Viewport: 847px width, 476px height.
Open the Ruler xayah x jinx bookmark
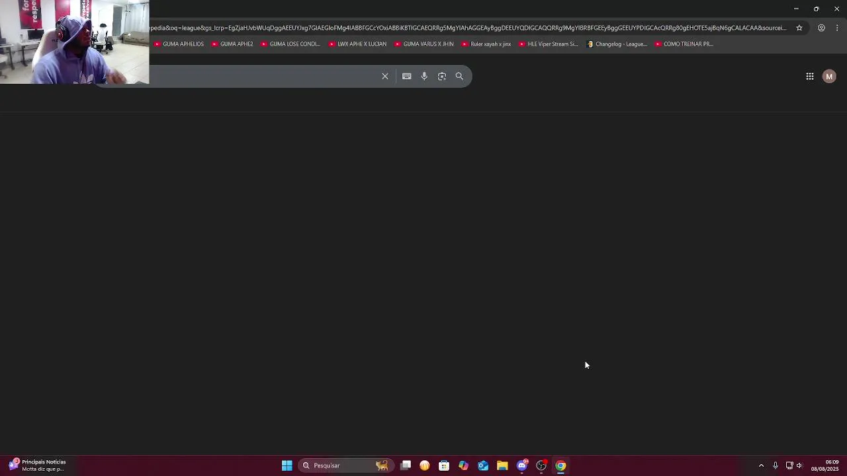(486, 44)
